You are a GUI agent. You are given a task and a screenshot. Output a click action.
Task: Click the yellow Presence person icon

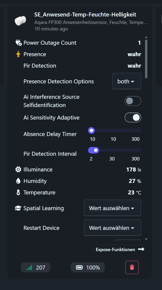click(x=18, y=54)
